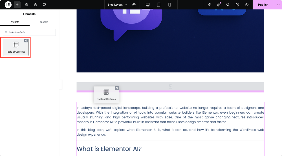Open the Elementor logo menu

(x=8, y=5)
